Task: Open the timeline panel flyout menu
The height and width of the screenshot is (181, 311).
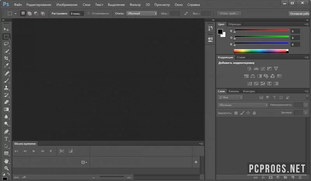Action: click(201, 144)
